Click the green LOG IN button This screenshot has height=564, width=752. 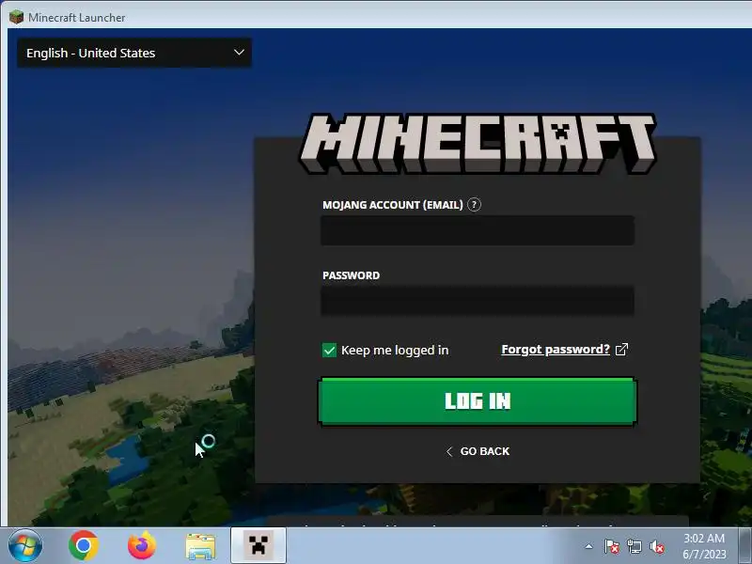coord(478,401)
